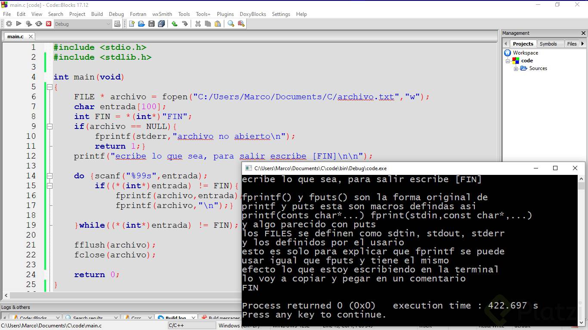The height and width of the screenshot is (330, 588).
Task: Collapse the code project tree node
Action: pyautogui.click(x=508, y=61)
